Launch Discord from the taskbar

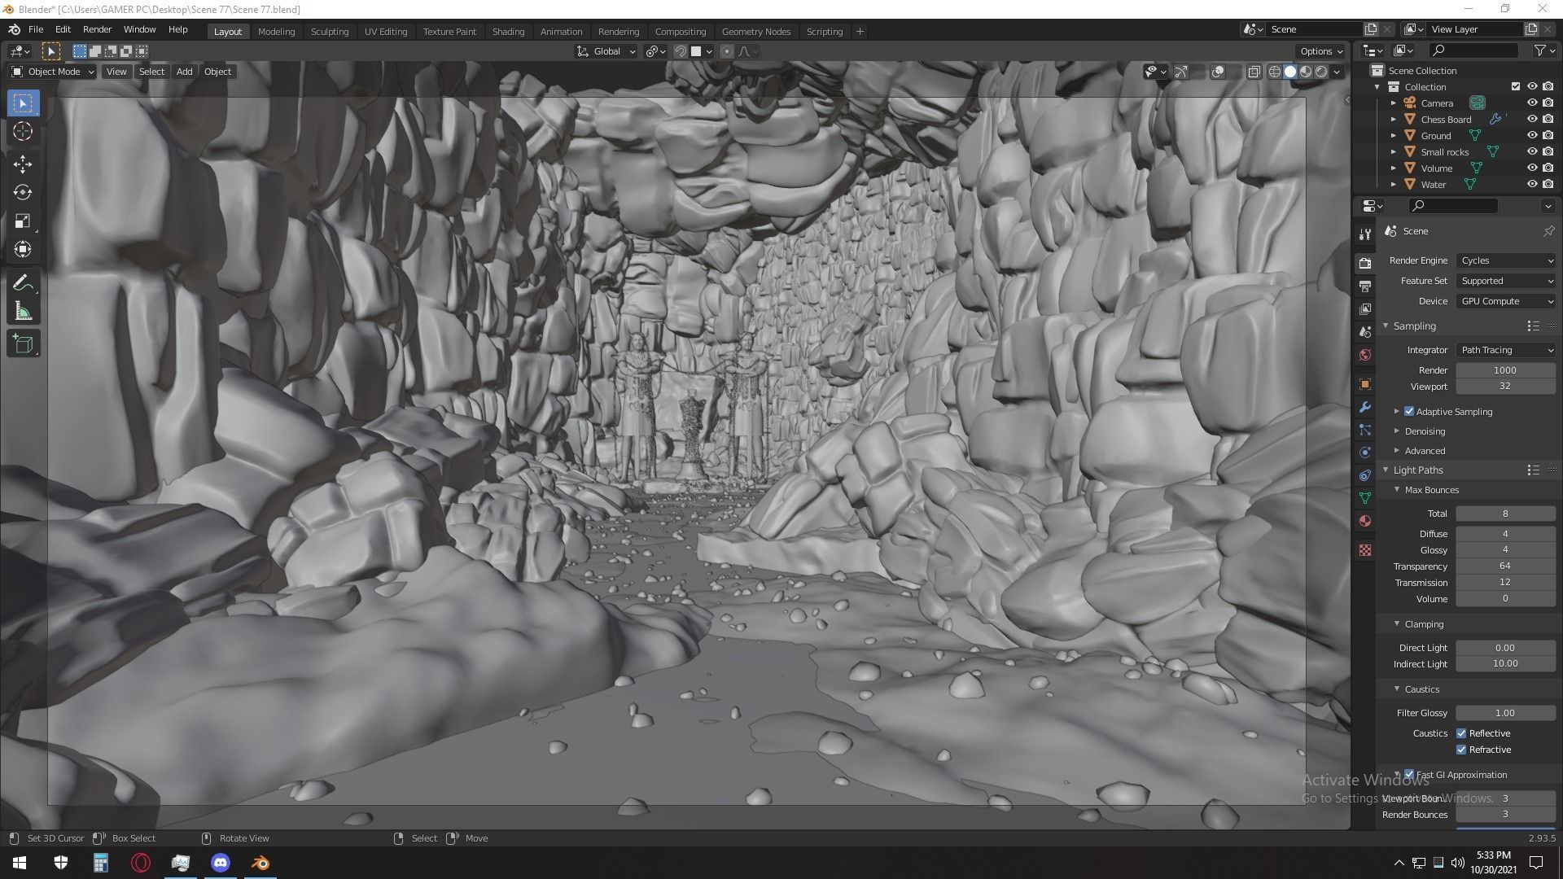221,863
